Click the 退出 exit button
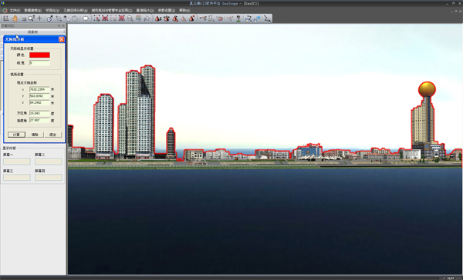Viewport: 463px width, 280px height. coord(52,135)
